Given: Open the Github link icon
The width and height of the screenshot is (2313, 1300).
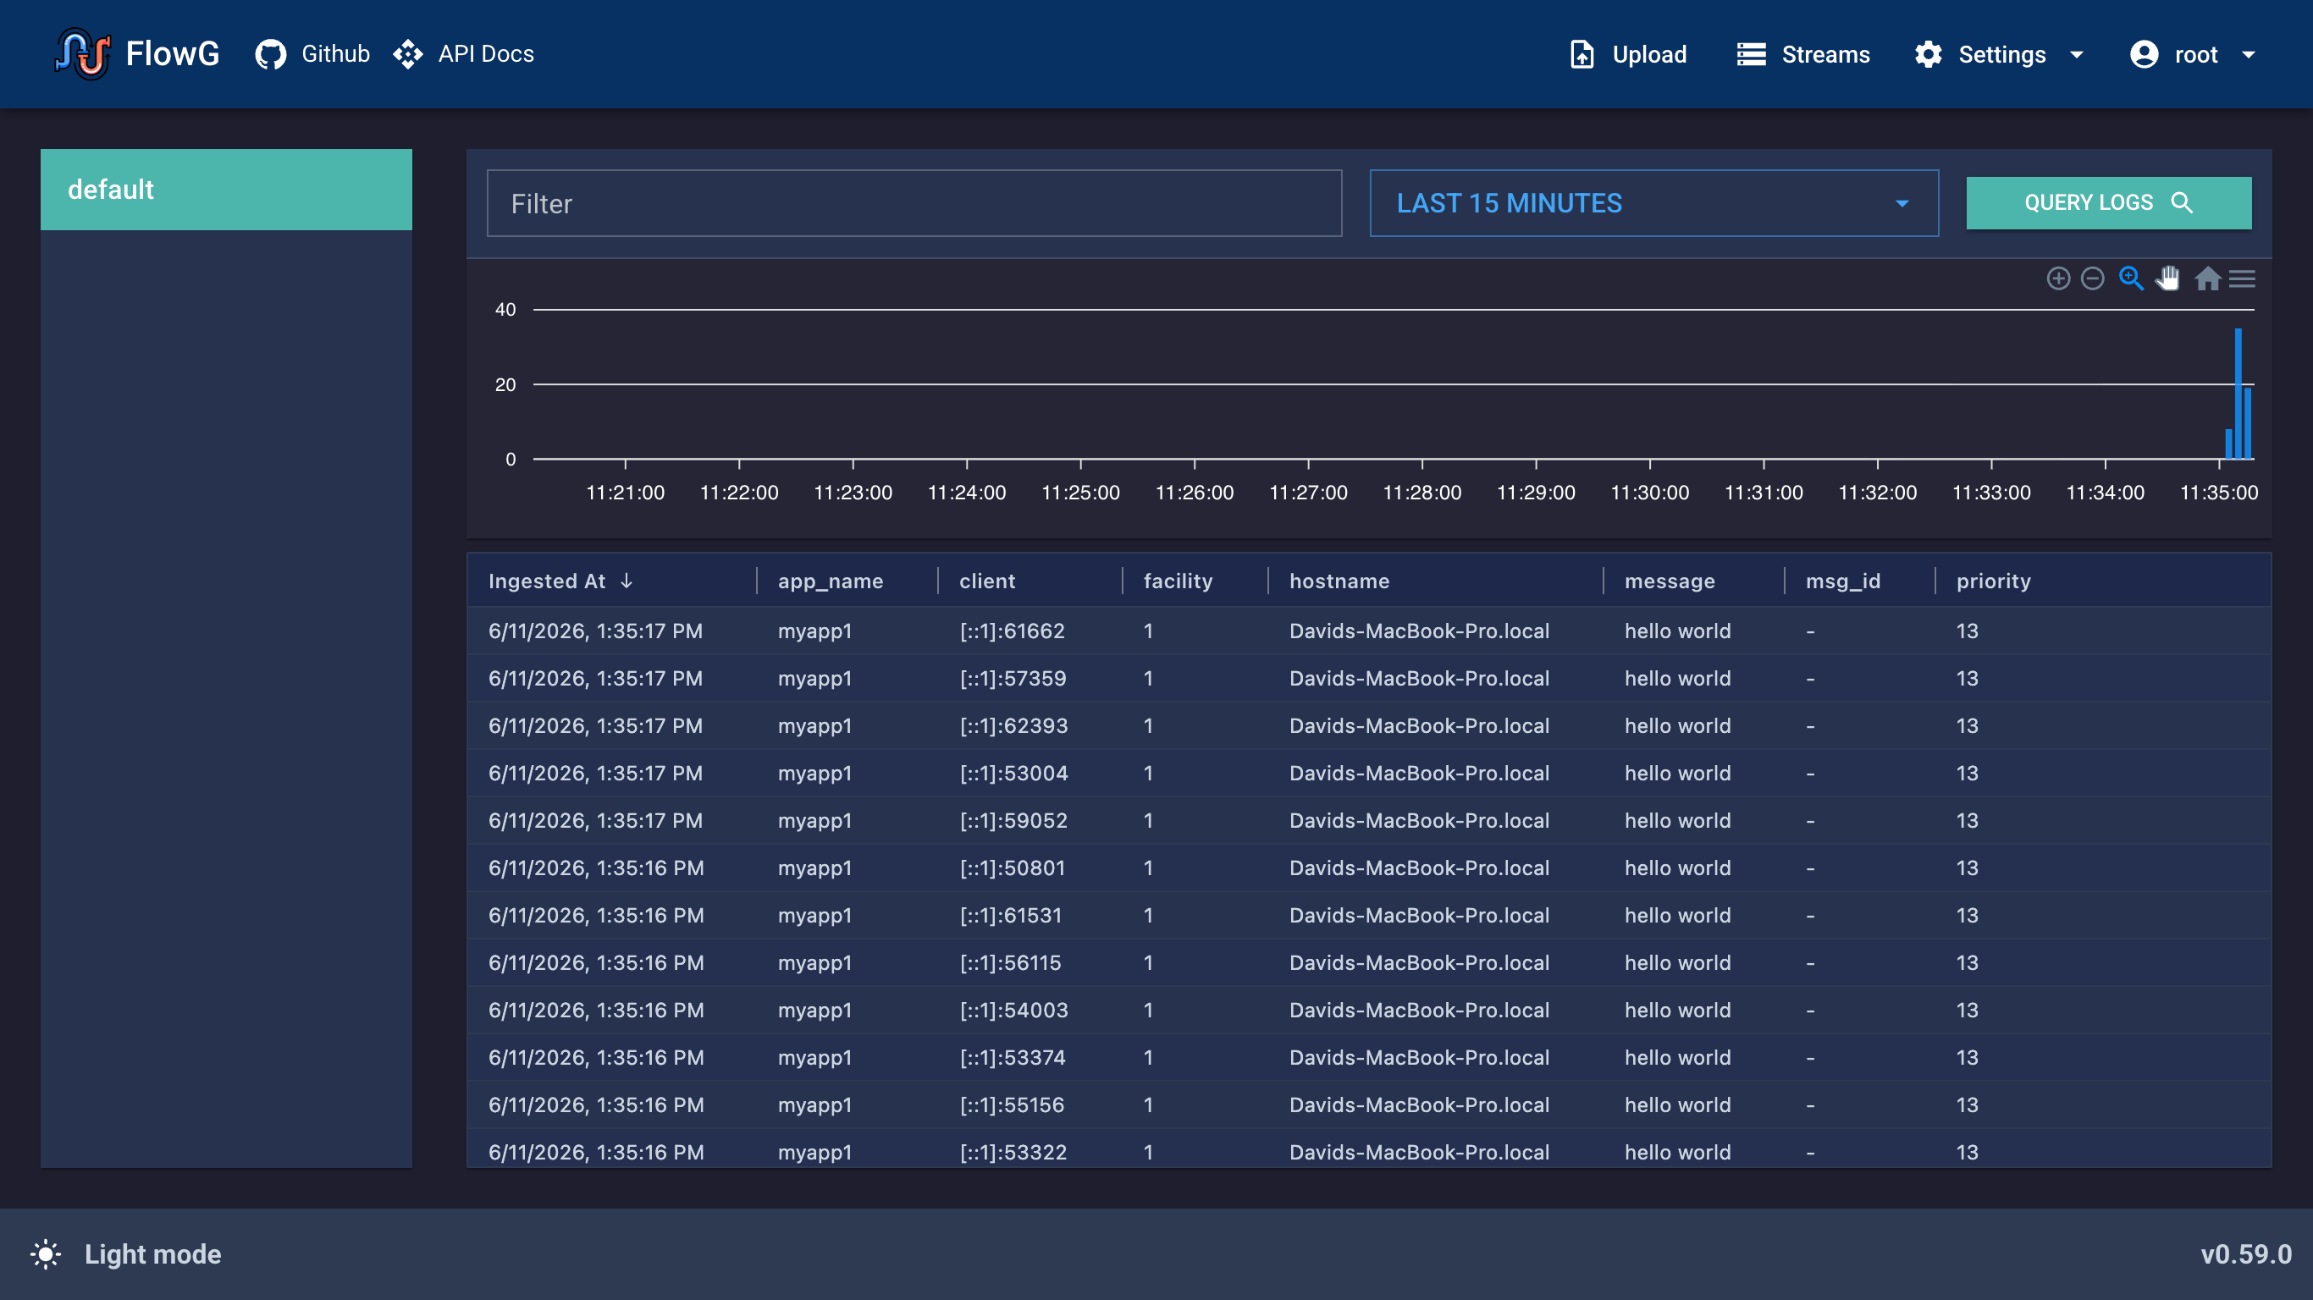Looking at the screenshot, I should click(270, 54).
